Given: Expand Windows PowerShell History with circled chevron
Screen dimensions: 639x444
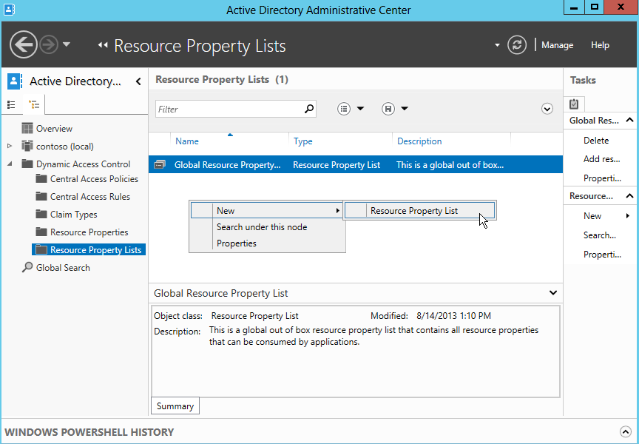Looking at the screenshot, I should [625, 431].
